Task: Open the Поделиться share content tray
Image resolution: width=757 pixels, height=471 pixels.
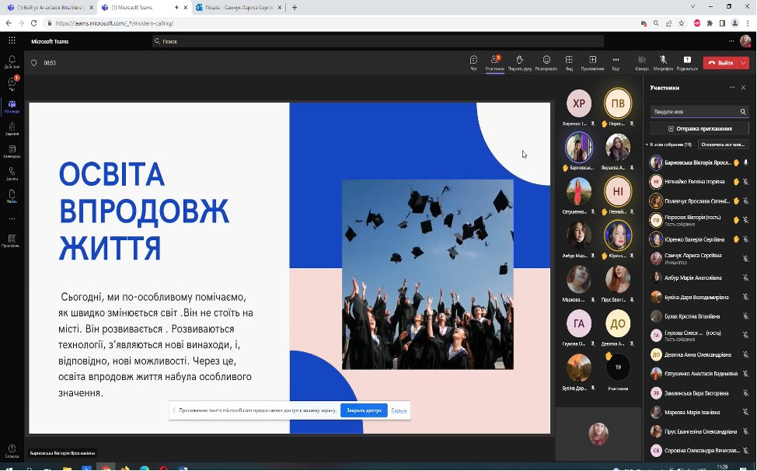Action: (687, 63)
